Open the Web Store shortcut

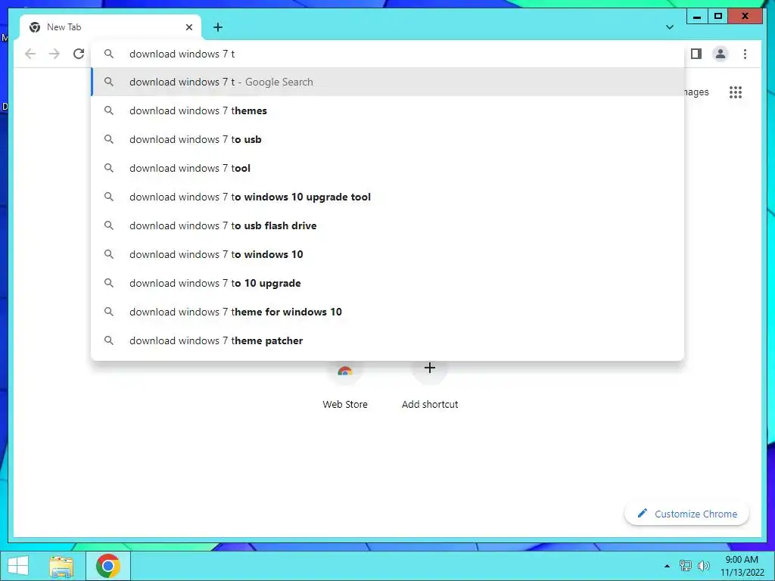345,385
